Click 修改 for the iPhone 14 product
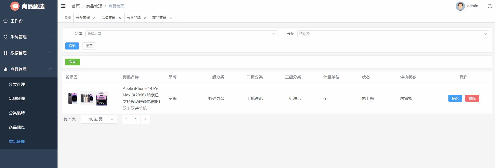Viewport: 495px width, 168px height. tap(455, 98)
